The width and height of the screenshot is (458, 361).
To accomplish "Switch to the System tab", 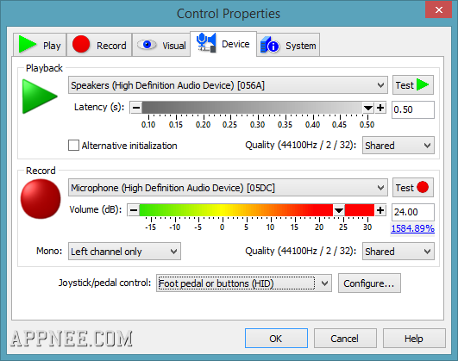I will 288,46.
